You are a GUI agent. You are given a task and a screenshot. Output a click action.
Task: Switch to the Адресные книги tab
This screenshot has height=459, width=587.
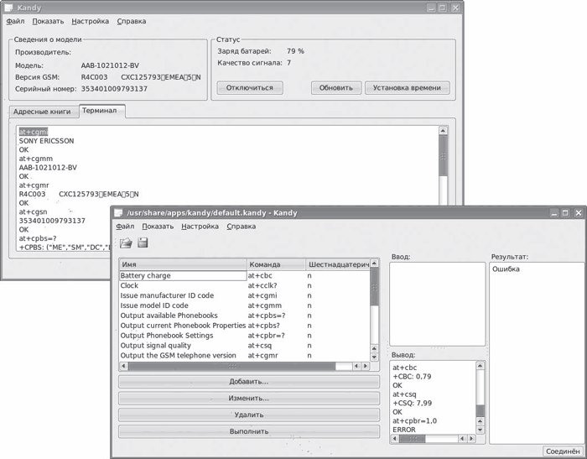click(x=41, y=111)
